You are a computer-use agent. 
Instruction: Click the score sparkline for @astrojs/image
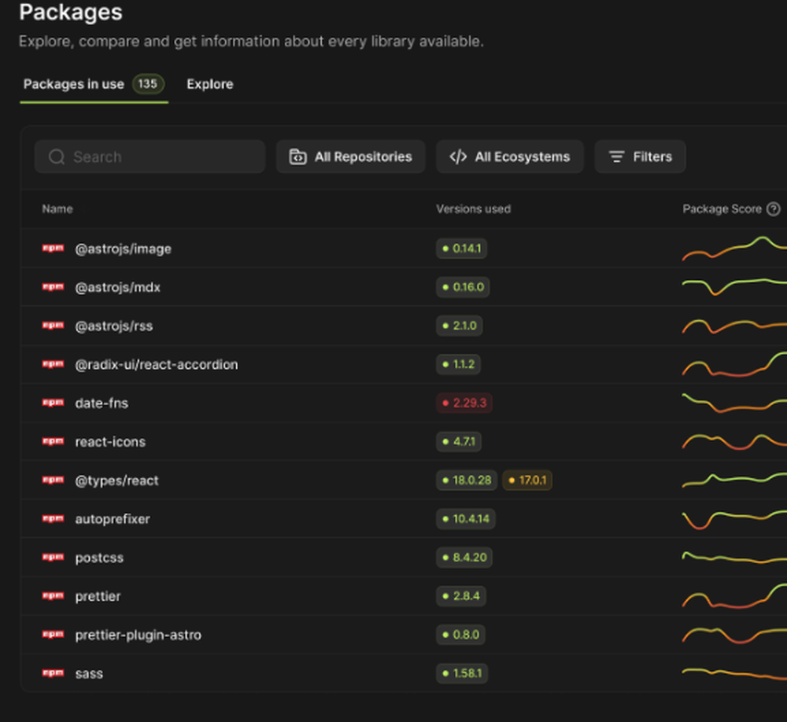click(x=734, y=249)
